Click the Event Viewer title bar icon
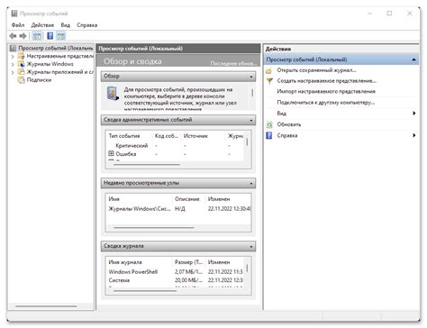427x328 pixels. tap(14, 14)
